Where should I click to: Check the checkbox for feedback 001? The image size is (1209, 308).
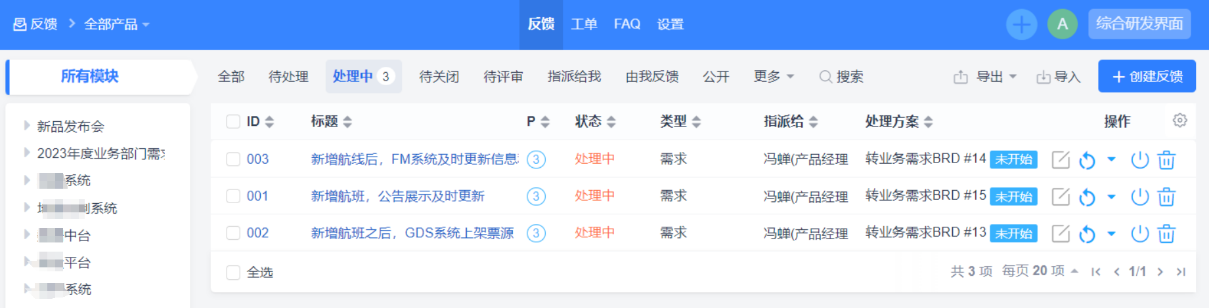233,197
